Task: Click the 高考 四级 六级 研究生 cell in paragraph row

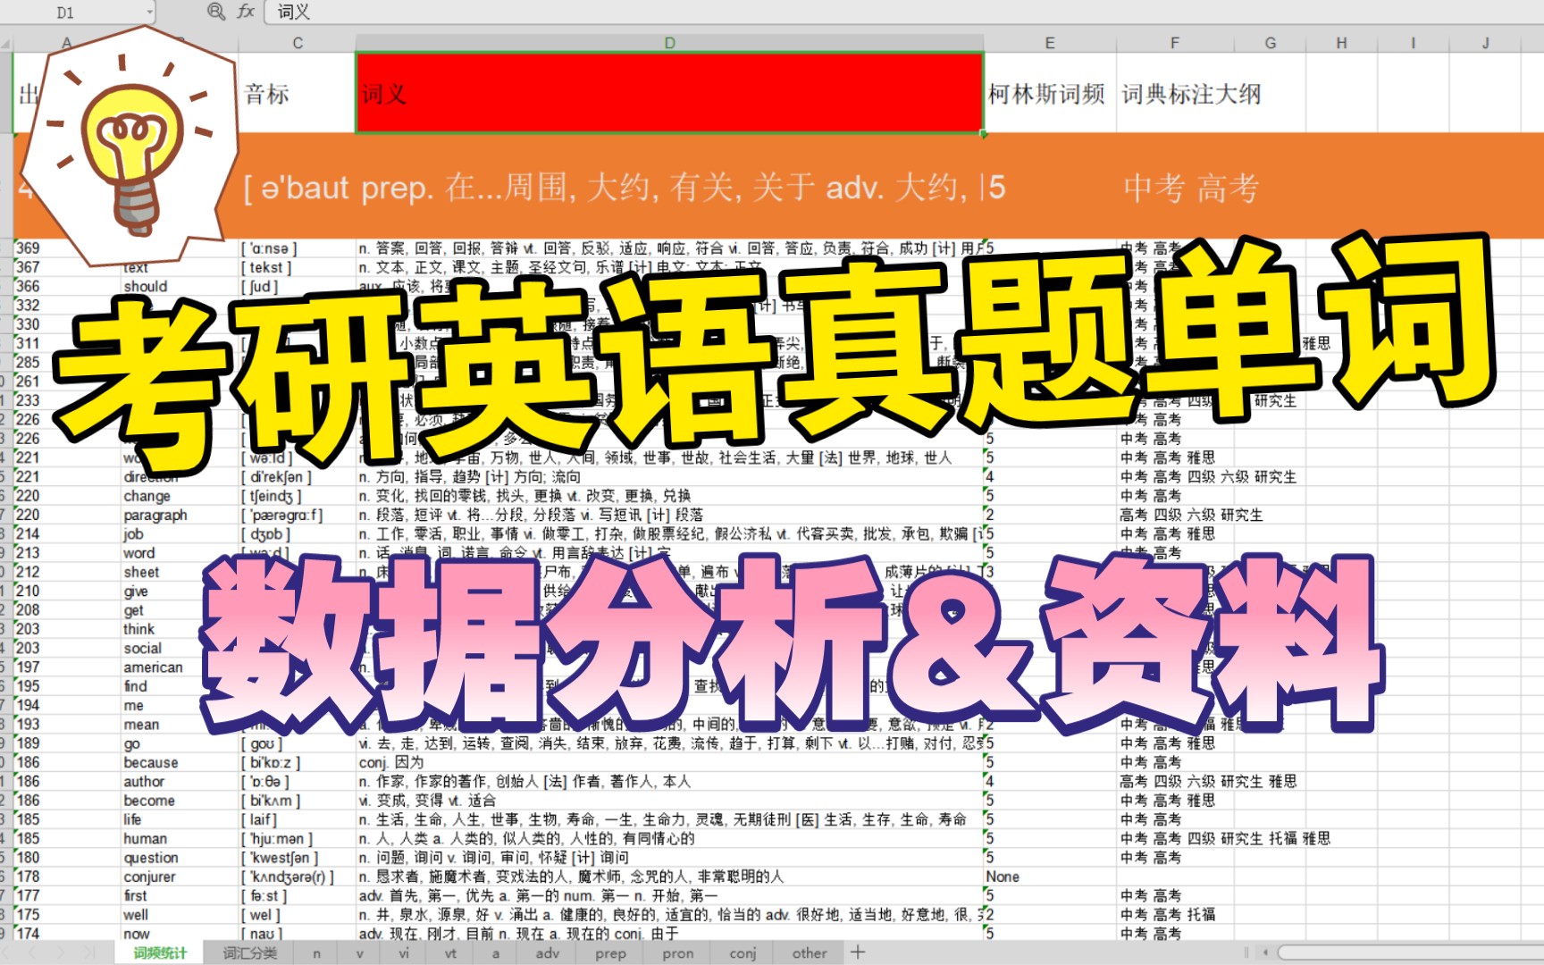Action: click(x=1191, y=516)
